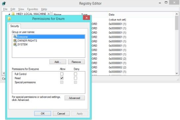Viewport: 180px width, 120px height.
Task: Click the Full Control permission label
Action: [x=21, y=74]
